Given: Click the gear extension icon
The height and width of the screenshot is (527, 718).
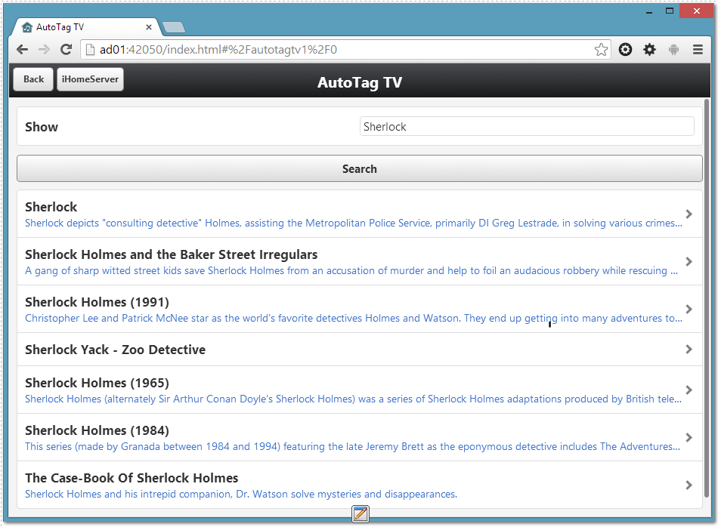Looking at the screenshot, I should [649, 50].
